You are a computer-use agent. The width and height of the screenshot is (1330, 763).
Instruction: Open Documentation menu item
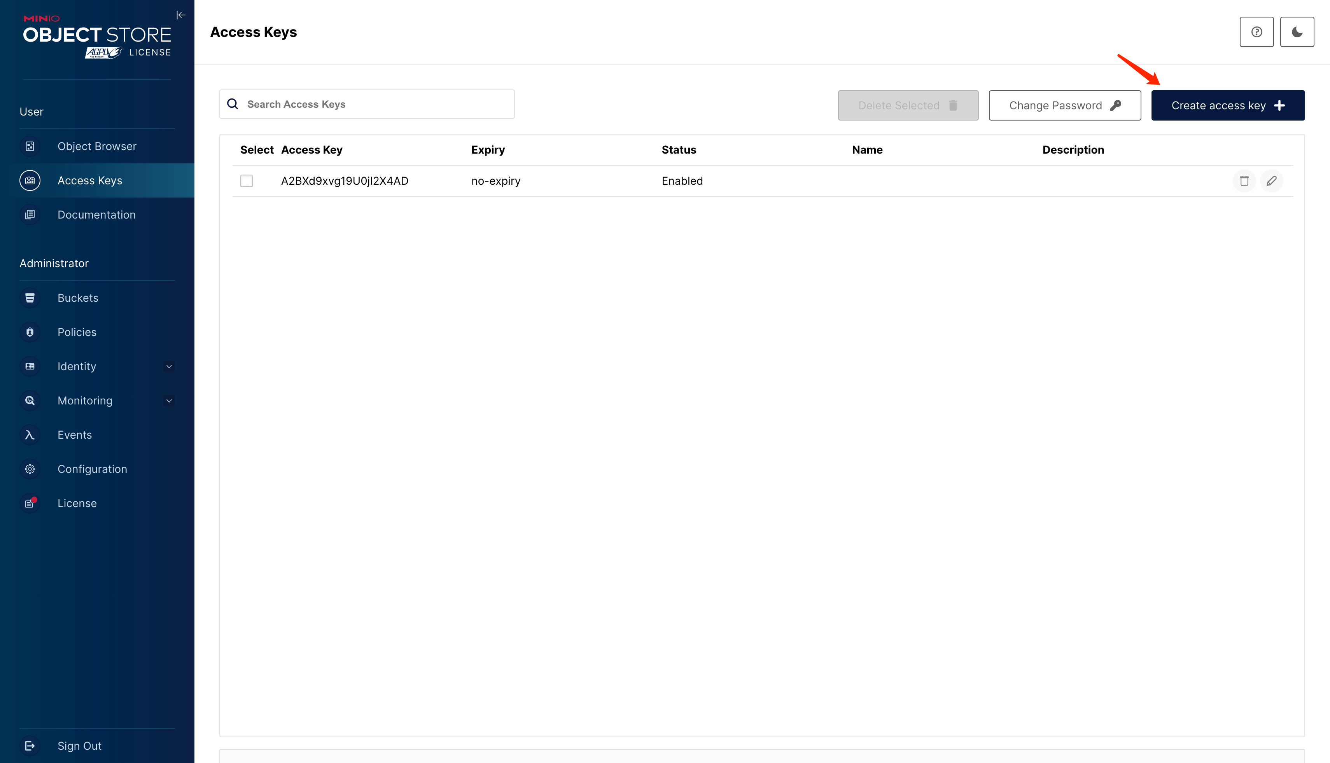pyautogui.click(x=97, y=215)
